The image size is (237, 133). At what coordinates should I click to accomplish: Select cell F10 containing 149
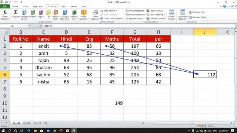click(112, 103)
